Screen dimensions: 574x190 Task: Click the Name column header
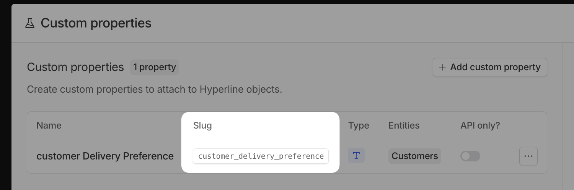(x=49, y=126)
